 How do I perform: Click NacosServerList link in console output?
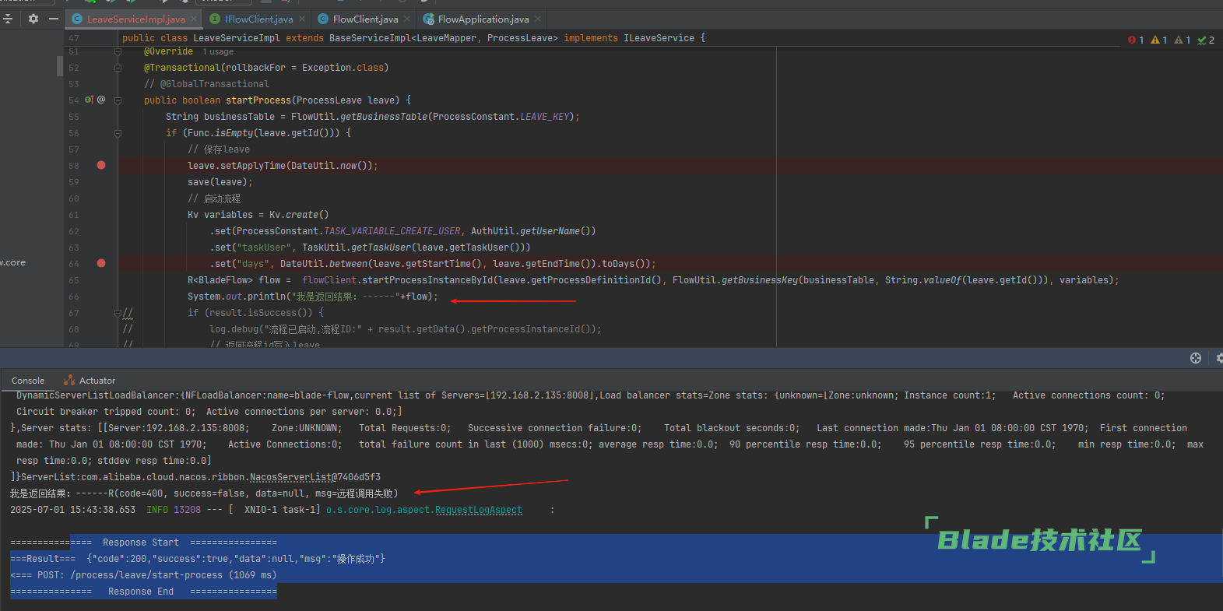(x=290, y=477)
